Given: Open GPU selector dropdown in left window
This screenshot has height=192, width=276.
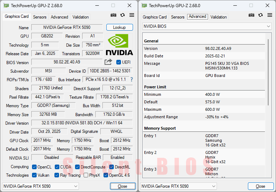Looking at the screenshot, I should (x=41, y=186).
